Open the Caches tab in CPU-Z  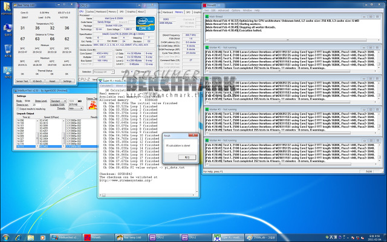tap(90, 11)
